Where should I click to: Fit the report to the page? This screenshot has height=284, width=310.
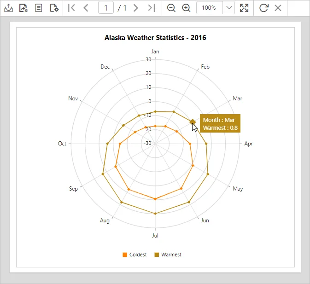244,8
